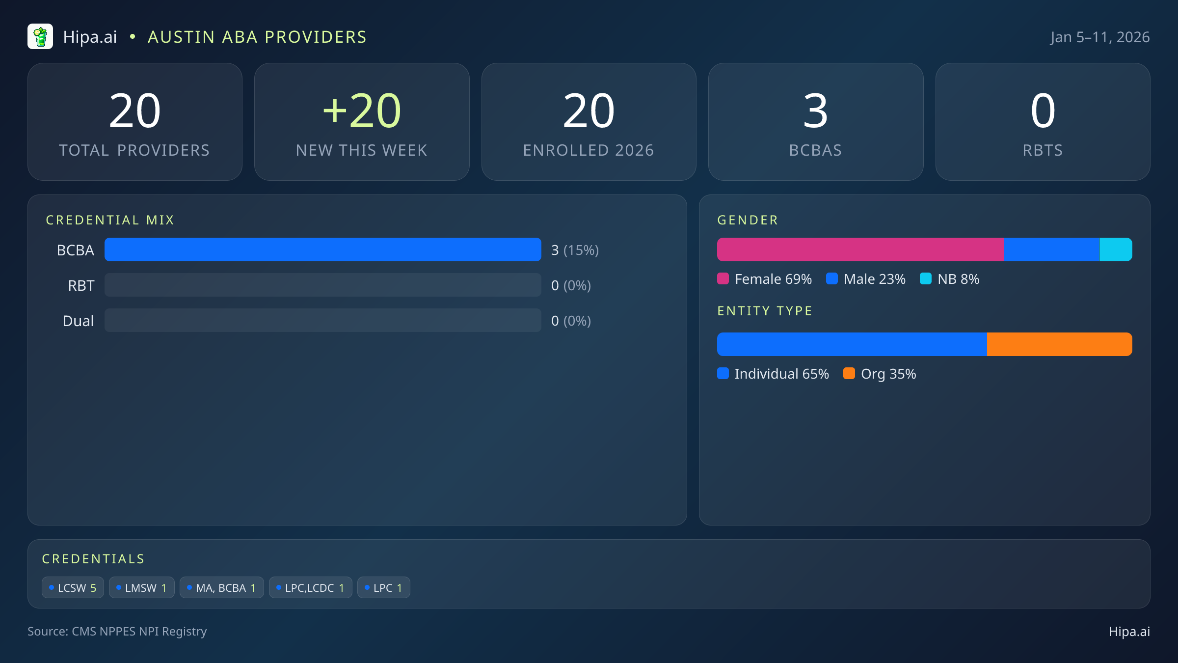Click the Org orange legend marker

[849, 374]
